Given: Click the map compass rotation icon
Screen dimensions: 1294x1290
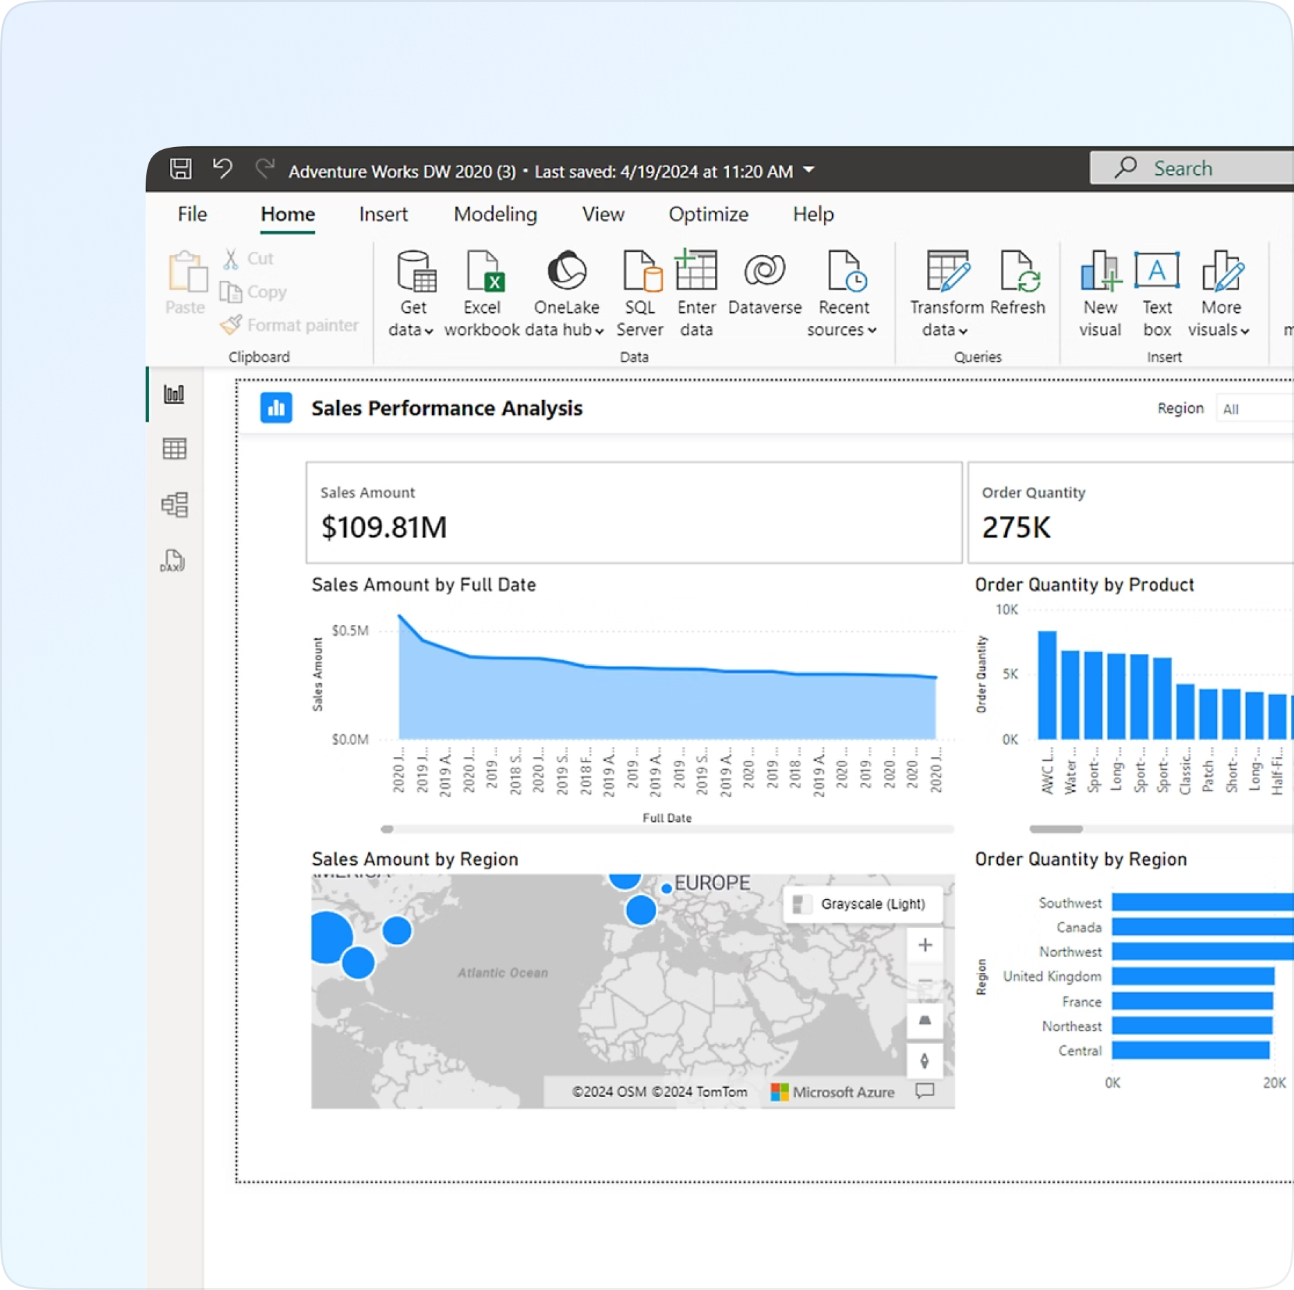Looking at the screenshot, I should coord(925,1060).
